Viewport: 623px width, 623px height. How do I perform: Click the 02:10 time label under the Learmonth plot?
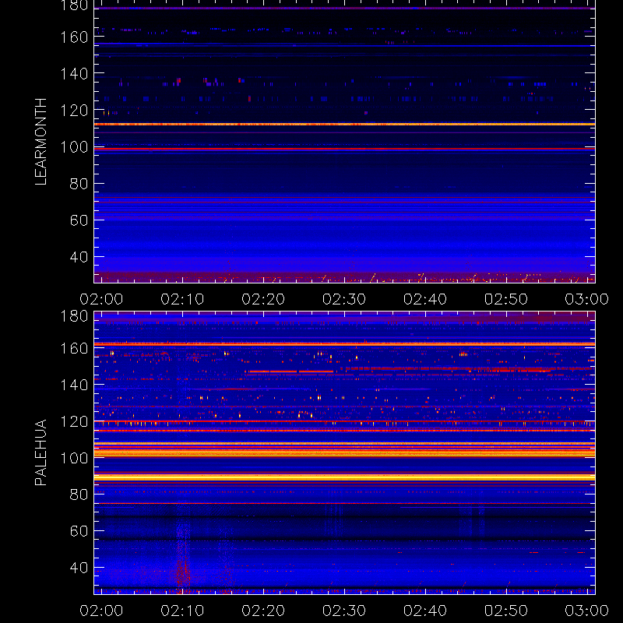pos(182,299)
